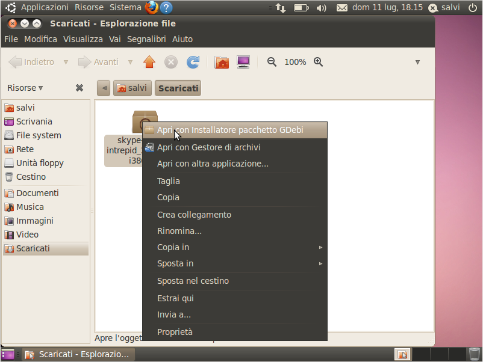Reload the folder with the refresh icon
483x362 pixels.
(x=193, y=62)
